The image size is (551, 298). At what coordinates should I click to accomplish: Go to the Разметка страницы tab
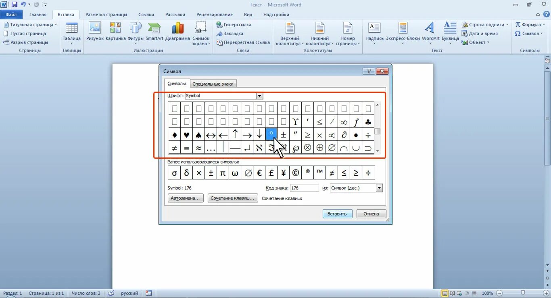[x=106, y=15]
